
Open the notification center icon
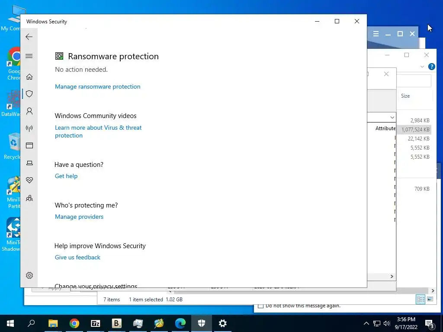tap(430, 324)
